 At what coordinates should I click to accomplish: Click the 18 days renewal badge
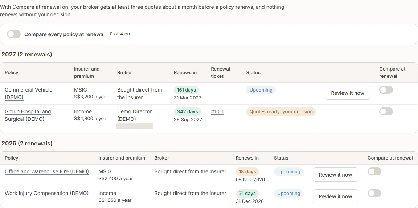coord(247,171)
